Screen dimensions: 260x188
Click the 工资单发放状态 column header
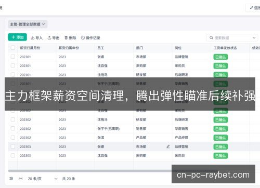(x=225, y=48)
